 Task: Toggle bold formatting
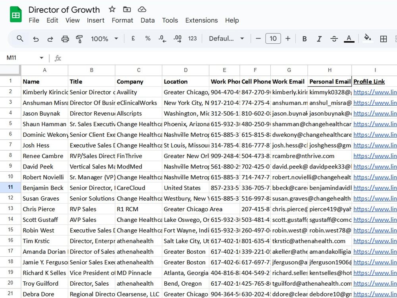coord(304,39)
